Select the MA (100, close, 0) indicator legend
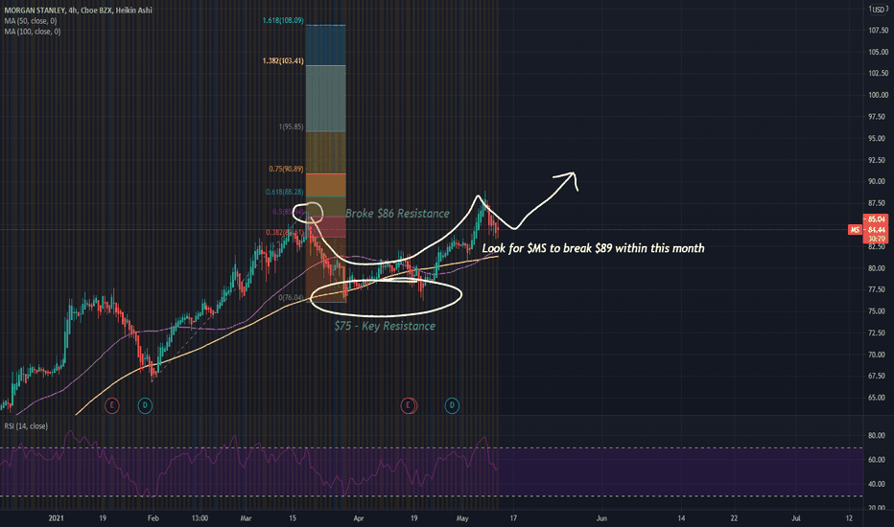Screen dimensions: 894x527 point(32,32)
